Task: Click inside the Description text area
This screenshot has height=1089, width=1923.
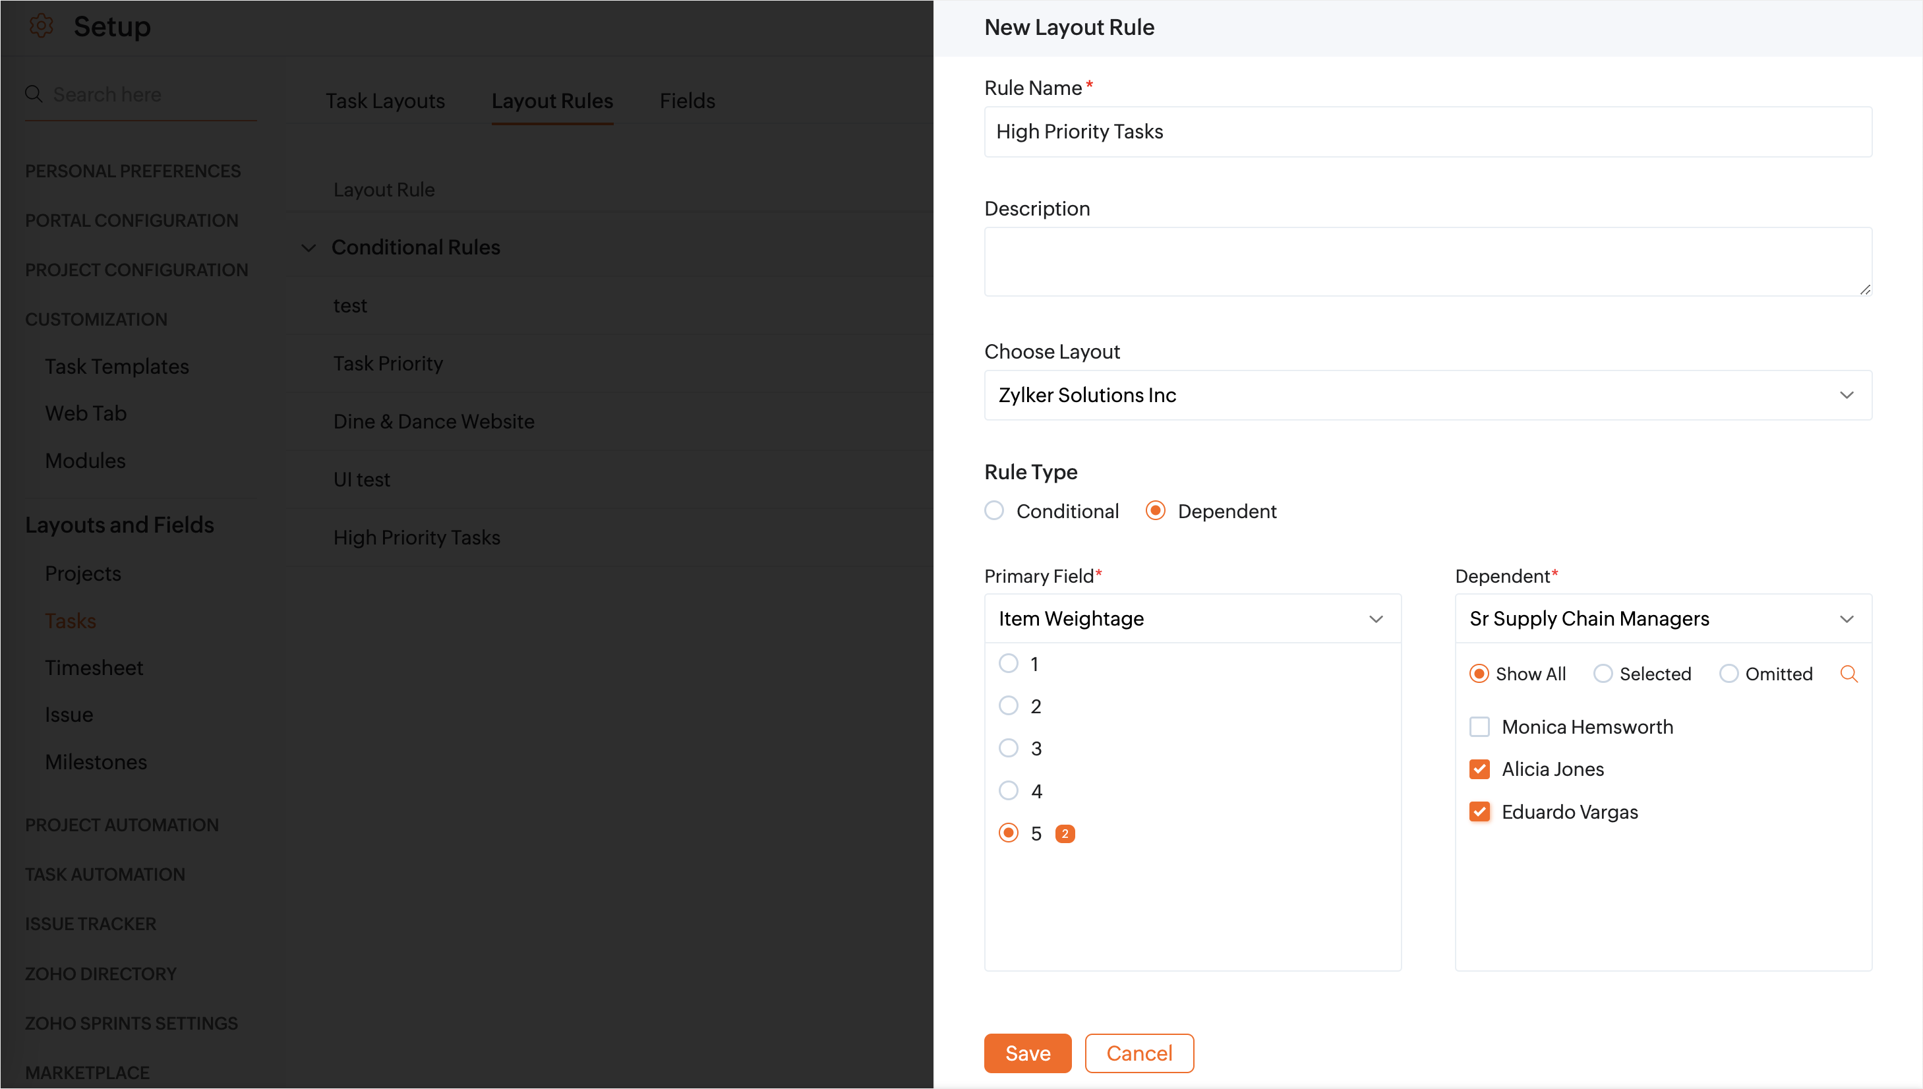Action: [x=1427, y=262]
